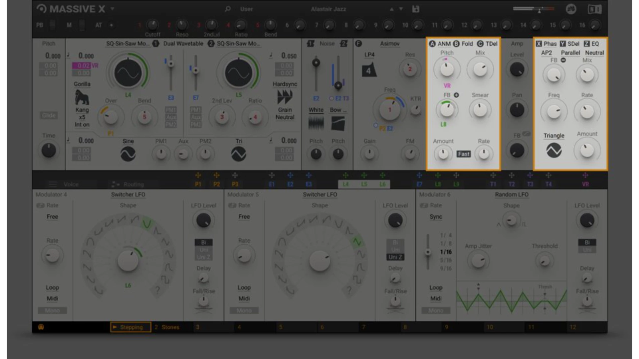This screenshot has width=639, height=359.
Task: Click the Amp FB link icon
Action: click(x=526, y=134)
